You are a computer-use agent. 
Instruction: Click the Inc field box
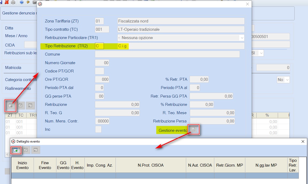[x=98, y=129]
